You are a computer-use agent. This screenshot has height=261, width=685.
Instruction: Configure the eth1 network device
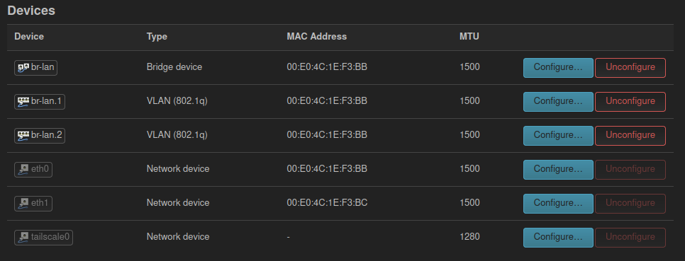click(558, 204)
